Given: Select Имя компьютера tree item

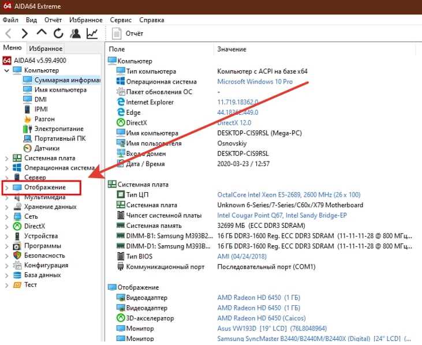Looking at the screenshot, I should click(55, 90).
